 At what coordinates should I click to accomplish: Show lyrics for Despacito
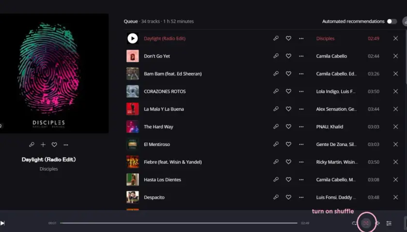[x=276, y=197]
